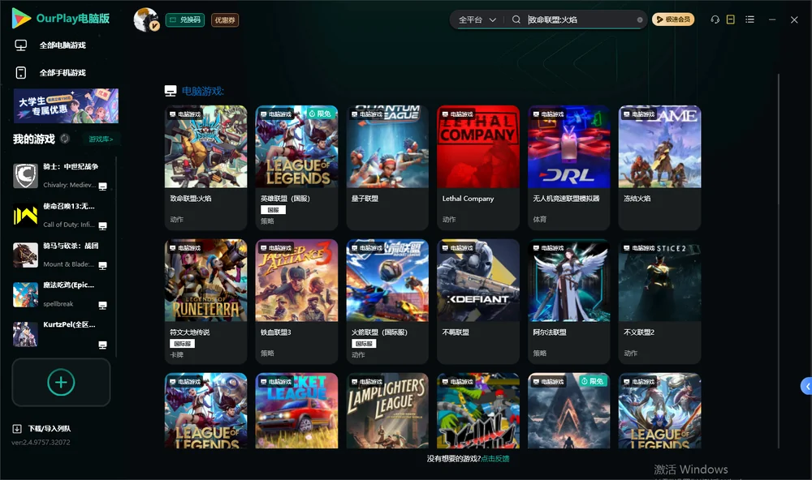812x480 pixels.
Task: Click in the search input field
Action: [580, 19]
